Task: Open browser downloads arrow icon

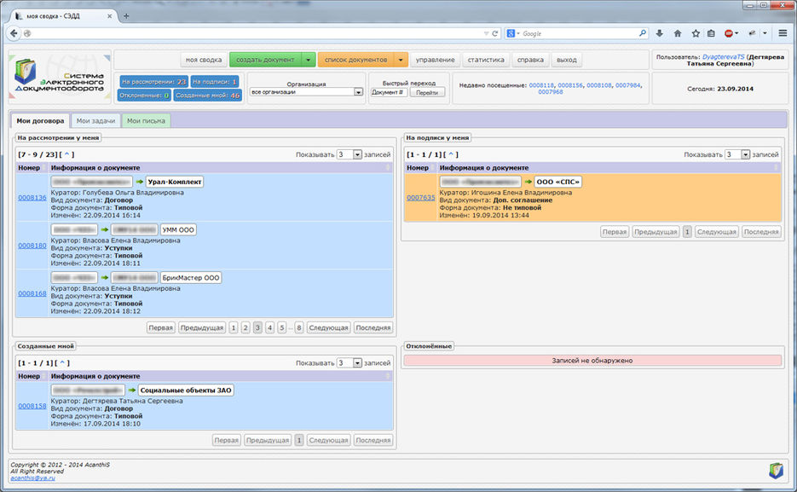Action: click(x=659, y=33)
